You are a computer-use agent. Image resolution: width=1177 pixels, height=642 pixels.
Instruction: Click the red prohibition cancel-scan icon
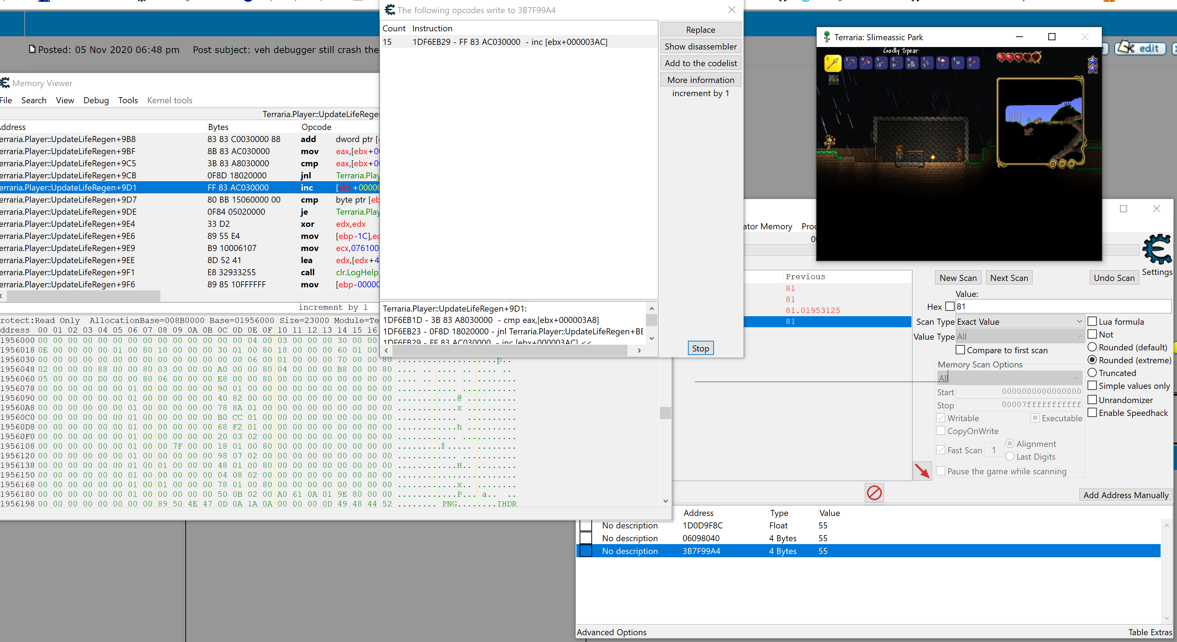click(874, 492)
